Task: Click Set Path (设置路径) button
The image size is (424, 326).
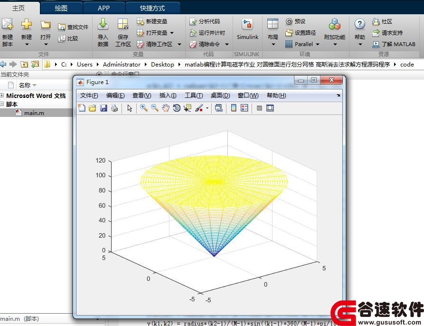Action: click(301, 33)
